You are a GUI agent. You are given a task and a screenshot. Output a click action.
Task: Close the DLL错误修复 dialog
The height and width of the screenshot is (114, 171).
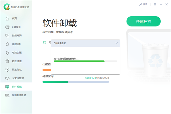point(117,43)
